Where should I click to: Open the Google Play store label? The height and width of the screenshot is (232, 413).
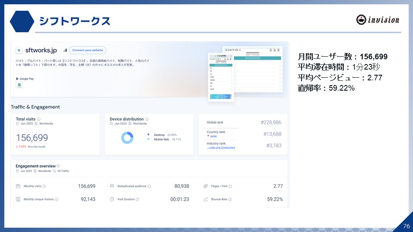pos(25,79)
